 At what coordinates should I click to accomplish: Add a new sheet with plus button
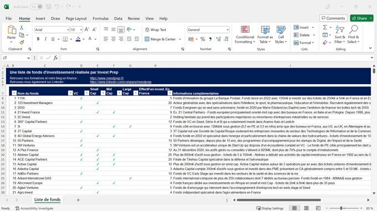(x=78, y=200)
